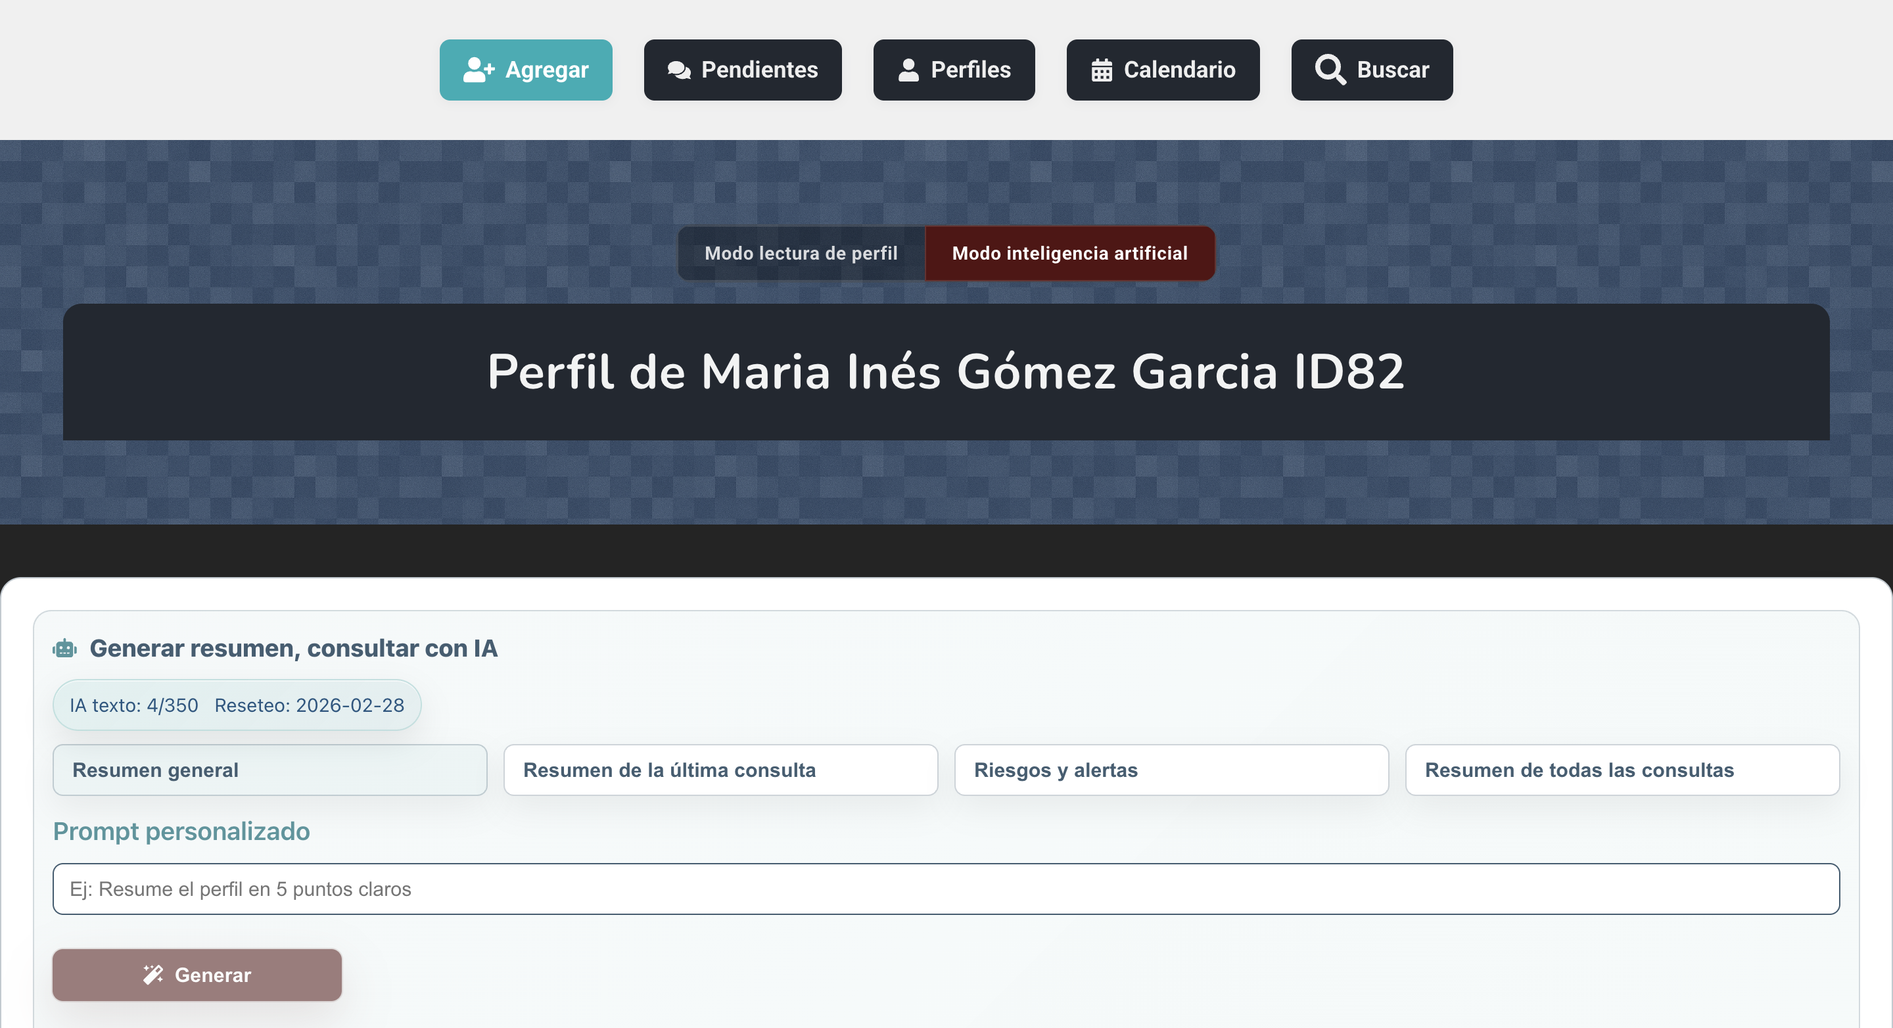Keep Modo inteligencia artificial mode active
The width and height of the screenshot is (1893, 1028).
point(1069,253)
